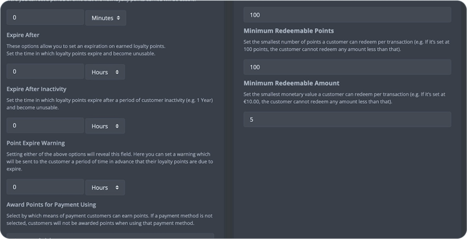Click the payment method box under Award Points
The height and width of the screenshot is (239, 467).
coord(110,236)
